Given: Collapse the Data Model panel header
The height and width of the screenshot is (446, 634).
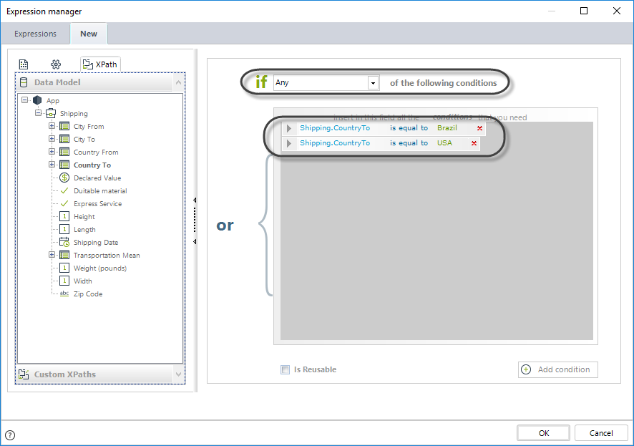Looking at the screenshot, I should tap(178, 82).
